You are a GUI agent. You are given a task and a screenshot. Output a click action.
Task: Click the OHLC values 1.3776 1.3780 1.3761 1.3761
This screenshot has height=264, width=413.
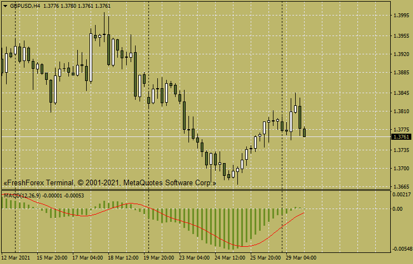pyautogui.click(x=77, y=6)
